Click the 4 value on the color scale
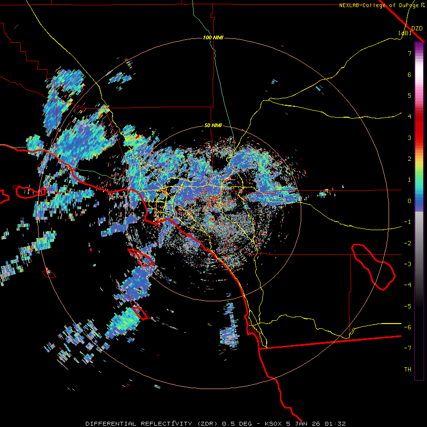Viewport: 427px width, 427px height. [409, 117]
